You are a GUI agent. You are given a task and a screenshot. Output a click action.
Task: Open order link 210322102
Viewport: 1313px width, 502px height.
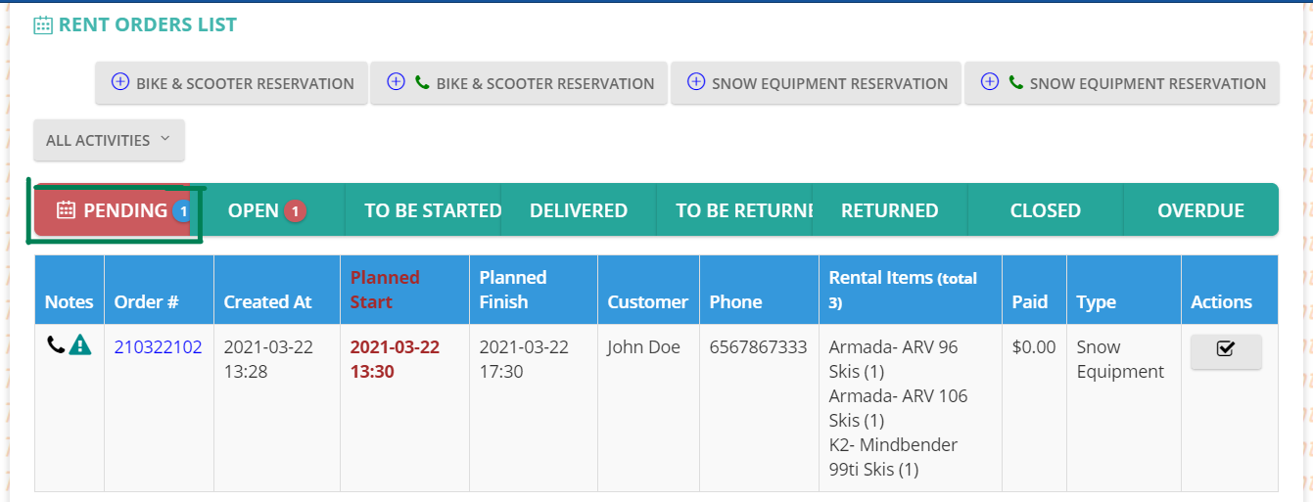[x=159, y=347]
